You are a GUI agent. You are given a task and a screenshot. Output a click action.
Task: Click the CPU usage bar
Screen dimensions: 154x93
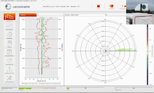(x=85, y=88)
